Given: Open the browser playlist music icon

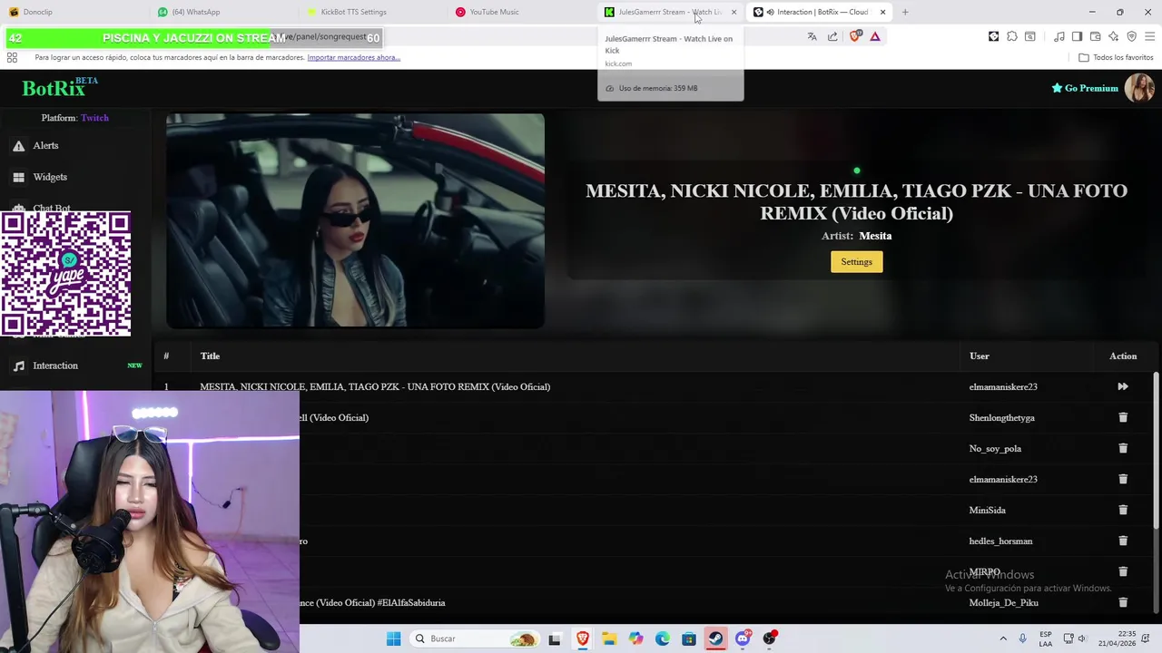Looking at the screenshot, I should (1059, 36).
